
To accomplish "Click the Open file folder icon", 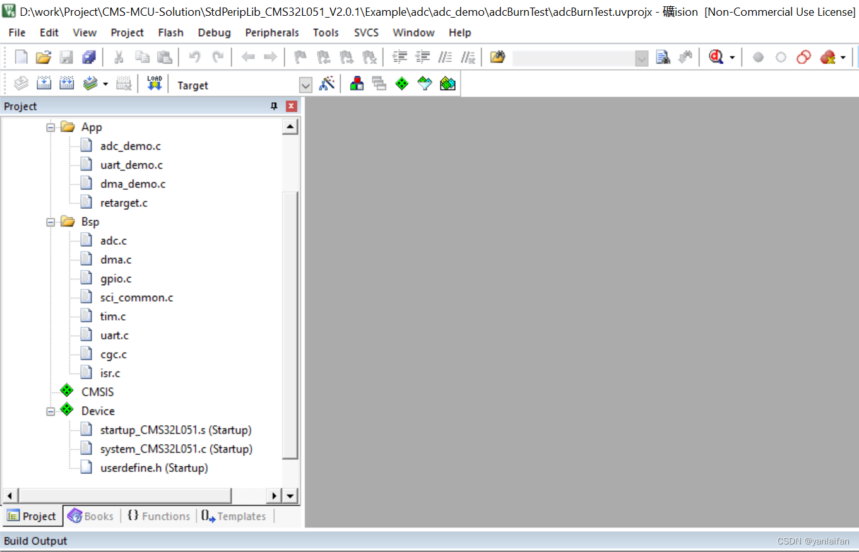I will click(x=43, y=57).
